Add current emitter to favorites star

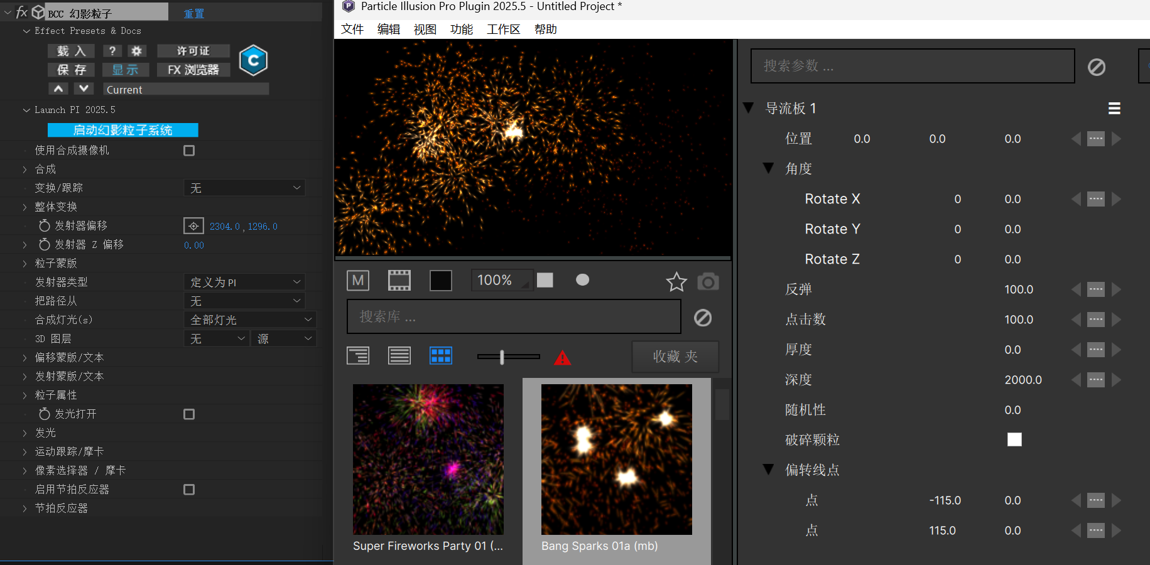676,282
